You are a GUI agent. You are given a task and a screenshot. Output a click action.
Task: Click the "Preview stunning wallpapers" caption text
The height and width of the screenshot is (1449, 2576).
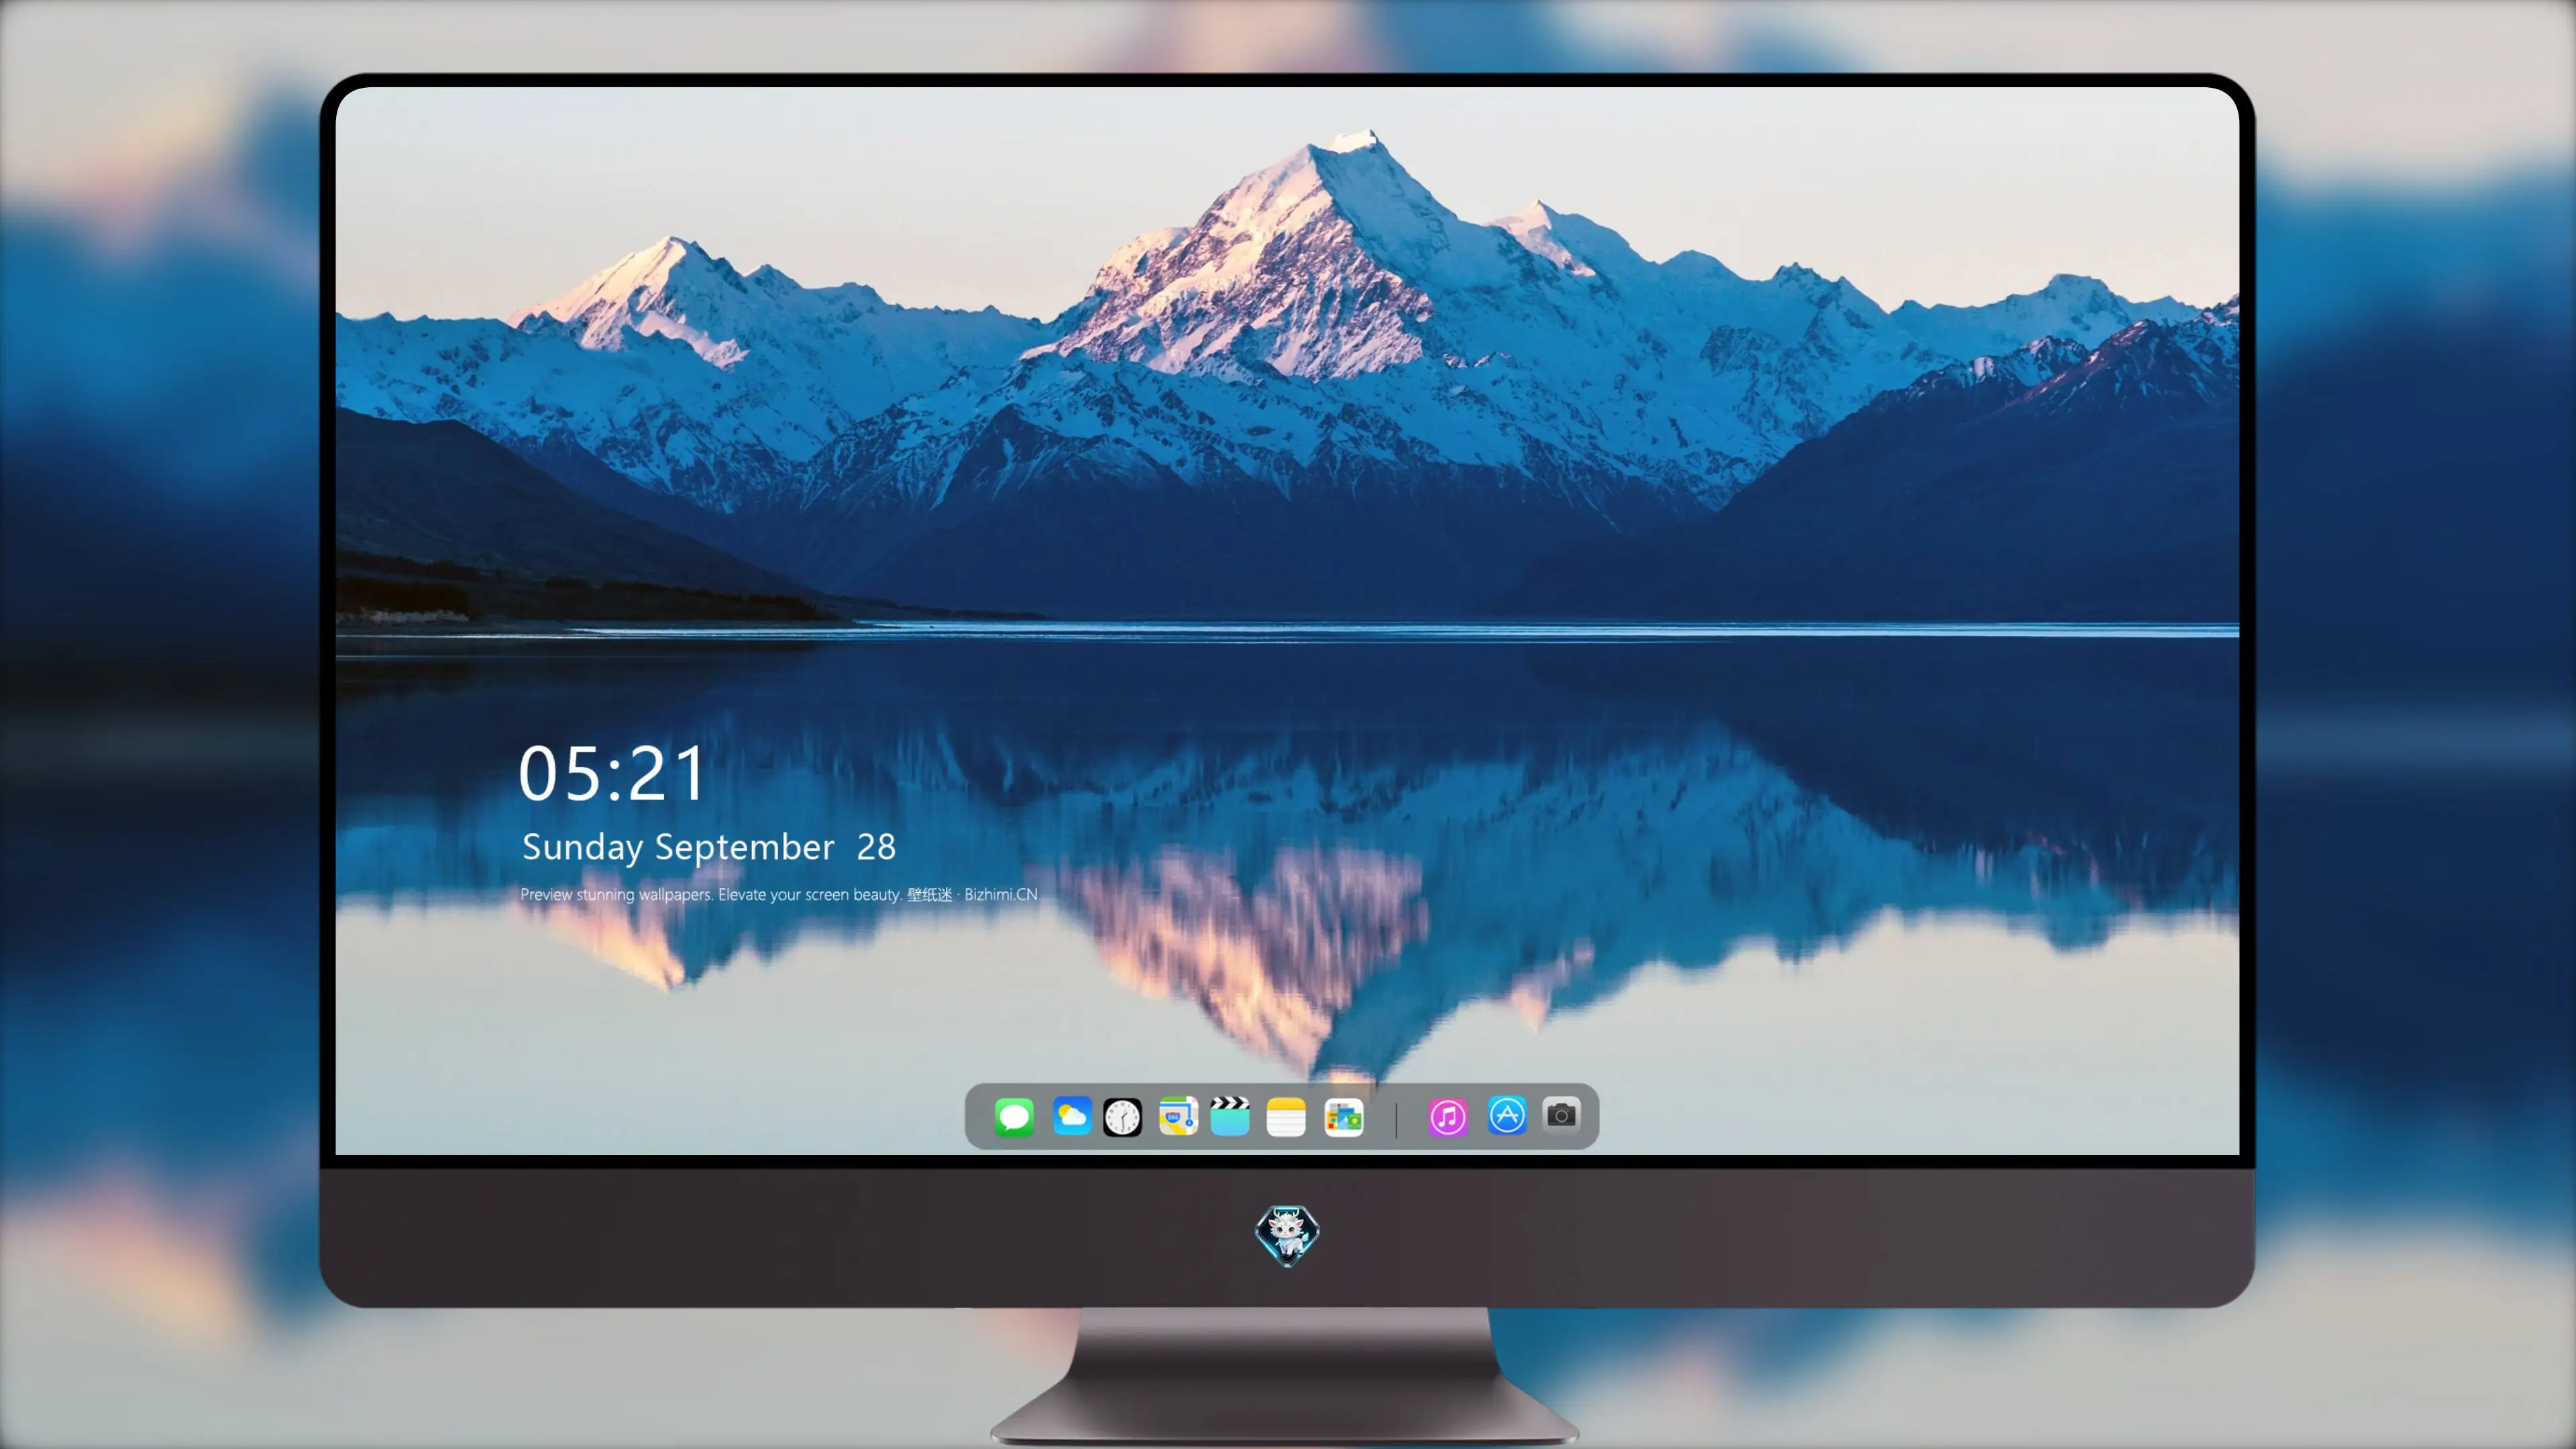point(778,894)
